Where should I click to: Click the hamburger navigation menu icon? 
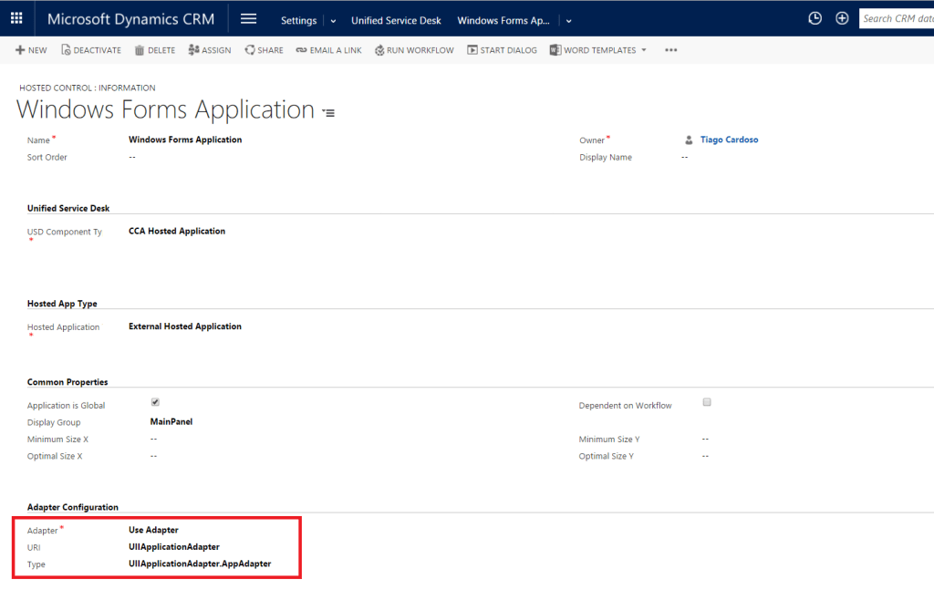[x=248, y=19]
